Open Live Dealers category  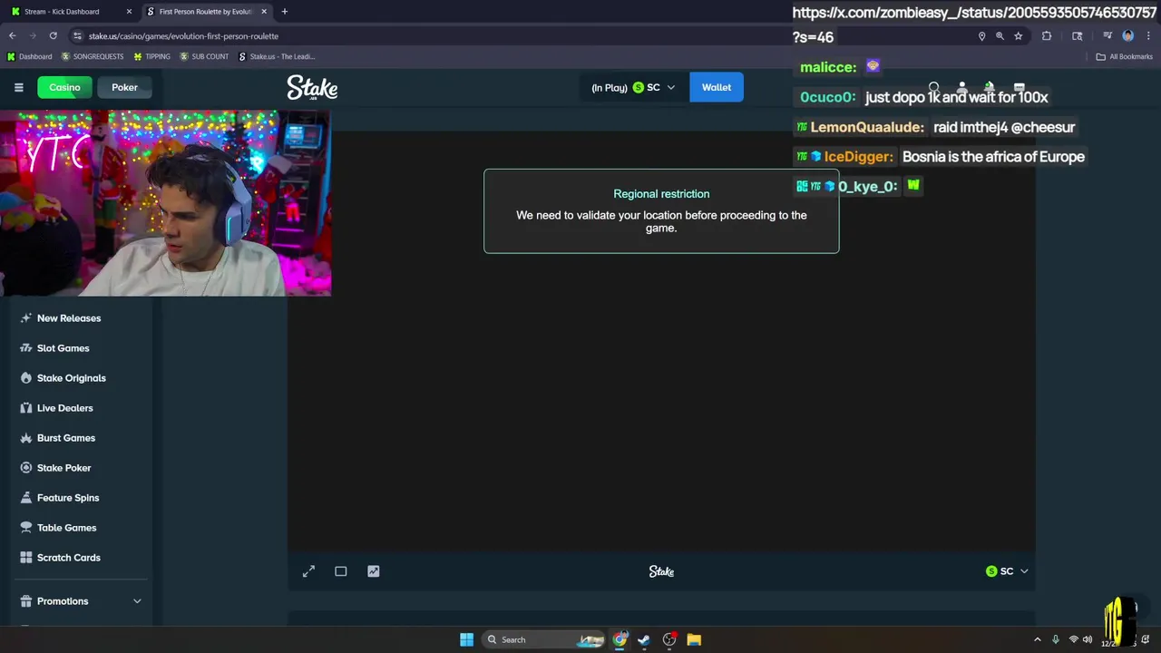coord(65,408)
